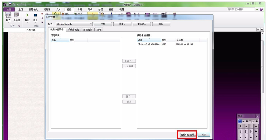This screenshot has width=267, height=140.
Task: Switch to the 音符输入 ribbon tab
Action: pyautogui.click(x=33, y=9)
